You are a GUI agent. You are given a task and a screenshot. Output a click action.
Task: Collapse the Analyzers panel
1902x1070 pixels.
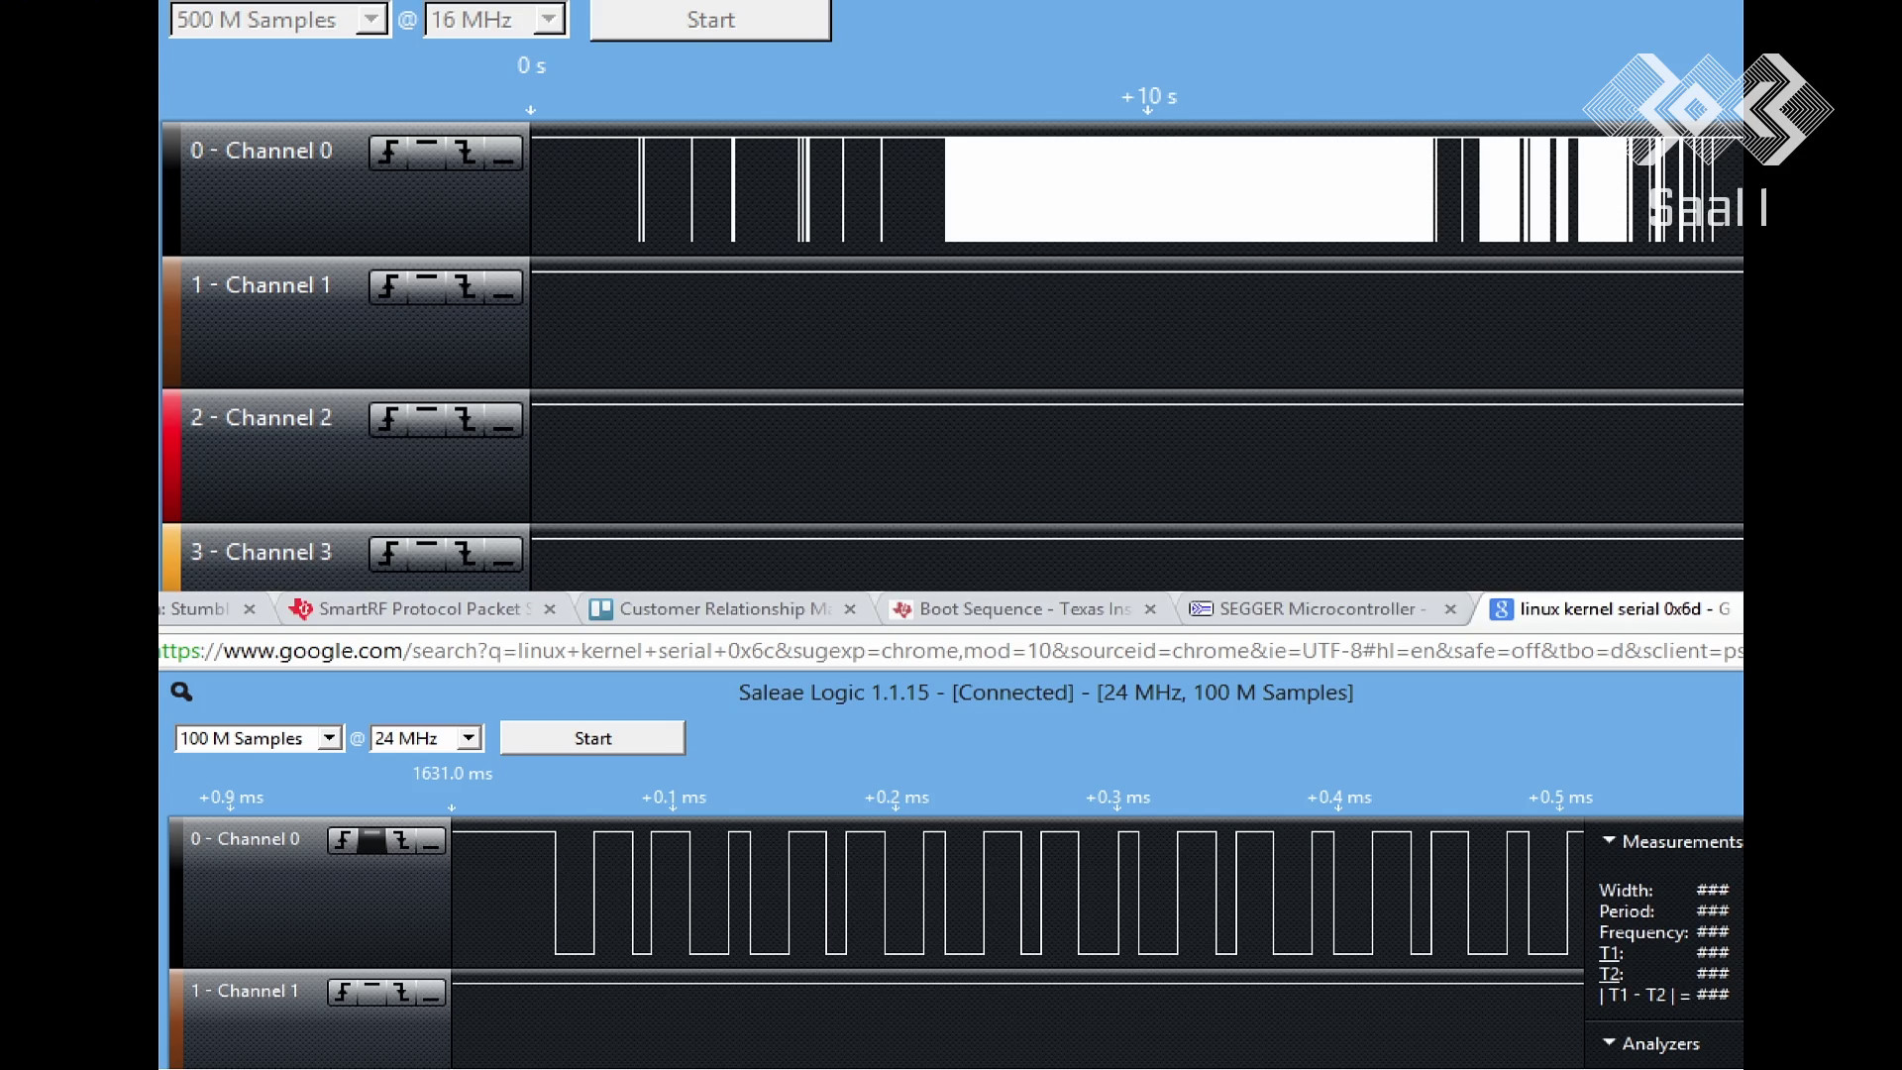[x=1609, y=1042]
